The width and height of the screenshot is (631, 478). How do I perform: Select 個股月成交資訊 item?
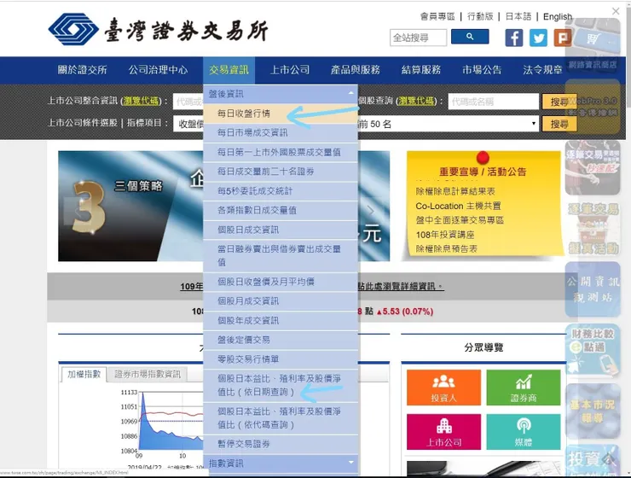(281, 301)
